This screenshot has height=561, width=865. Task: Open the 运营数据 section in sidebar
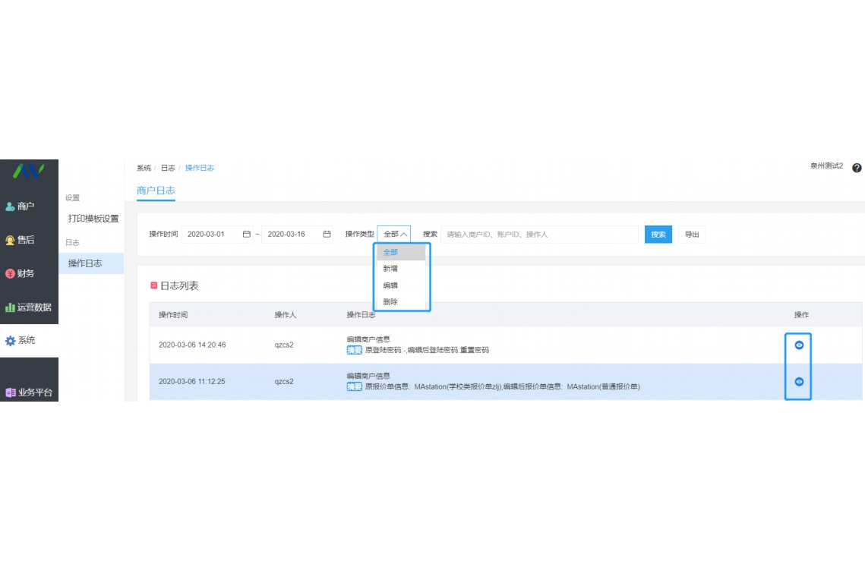tap(29, 307)
